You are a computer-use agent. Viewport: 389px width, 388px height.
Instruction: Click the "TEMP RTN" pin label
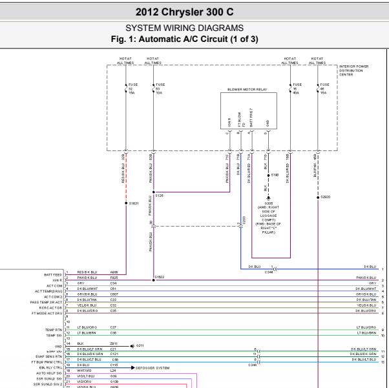click(x=54, y=330)
